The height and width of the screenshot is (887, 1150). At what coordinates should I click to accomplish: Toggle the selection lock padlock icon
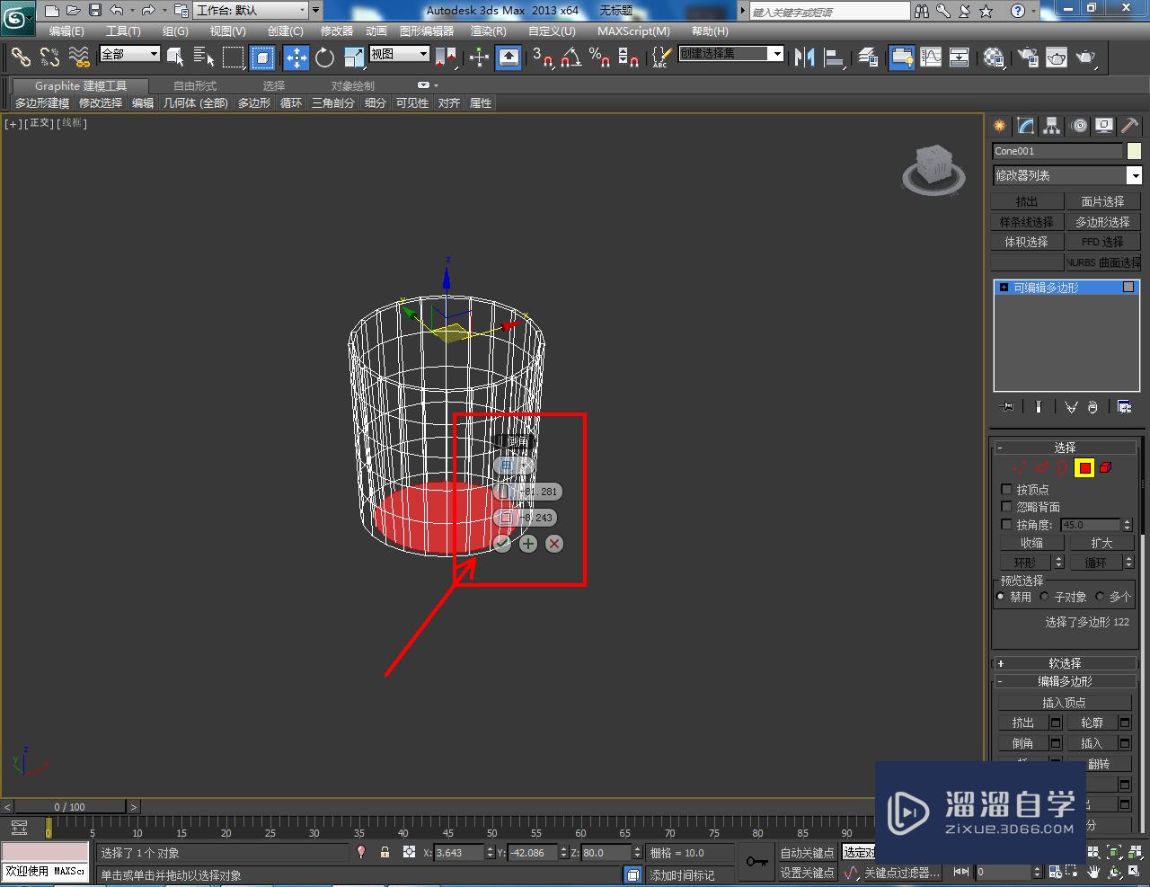tap(385, 852)
